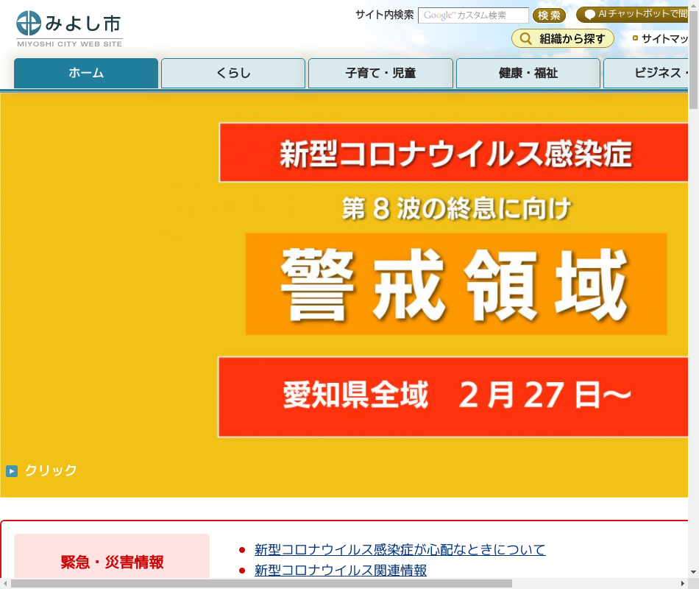The width and height of the screenshot is (699, 589).
Task: Click the blue play icon beside クリック
Action: [x=12, y=471]
